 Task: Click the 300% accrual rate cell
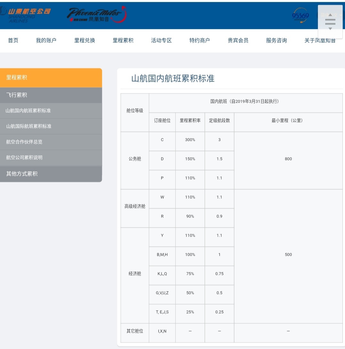[x=190, y=141]
